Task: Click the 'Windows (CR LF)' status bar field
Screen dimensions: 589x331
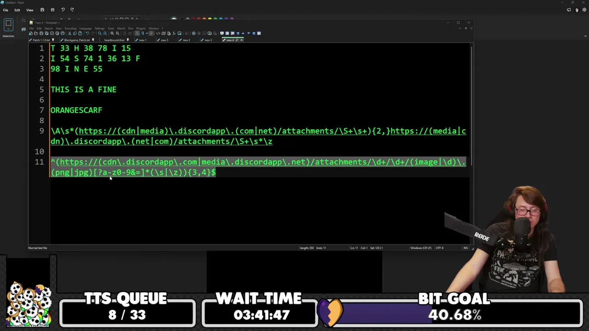Action: pos(421,248)
